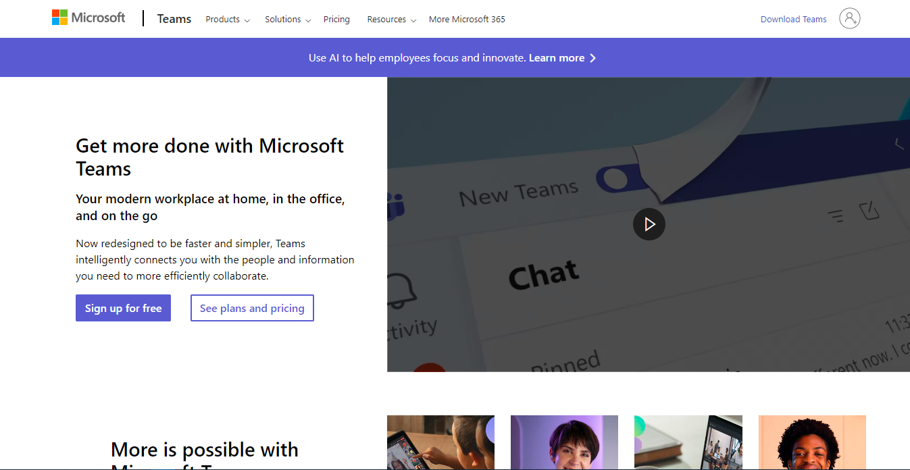Click the Microsoft logo
The height and width of the screenshot is (470, 910).
(x=89, y=18)
